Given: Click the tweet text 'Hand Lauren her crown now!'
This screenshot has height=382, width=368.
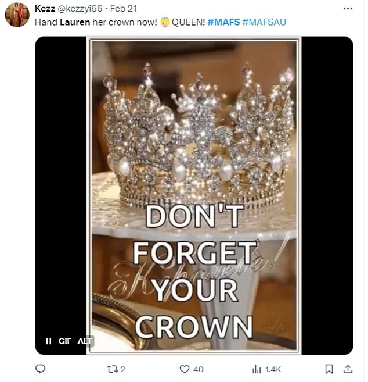Looking at the screenshot, I should click(96, 22).
